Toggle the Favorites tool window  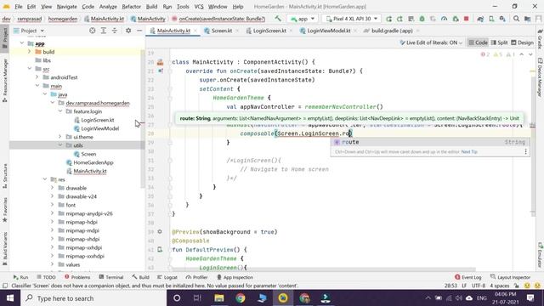pyautogui.click(x=5, y=210)
